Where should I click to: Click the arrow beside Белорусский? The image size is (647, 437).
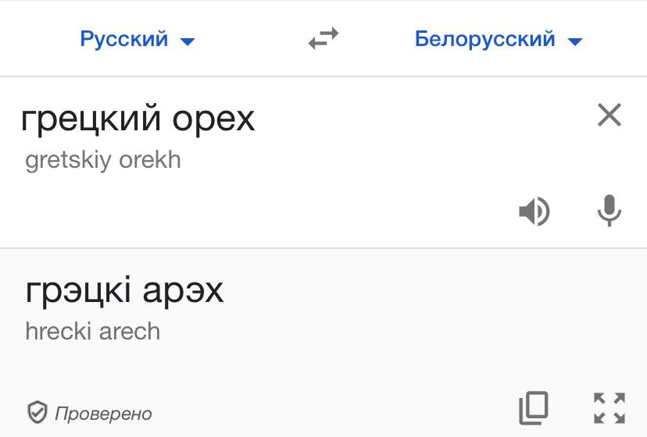pyautogui.click(x=575, y=41)
